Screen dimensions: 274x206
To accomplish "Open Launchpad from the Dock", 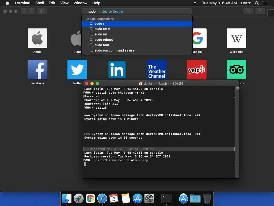I will (x=79, y=199).
